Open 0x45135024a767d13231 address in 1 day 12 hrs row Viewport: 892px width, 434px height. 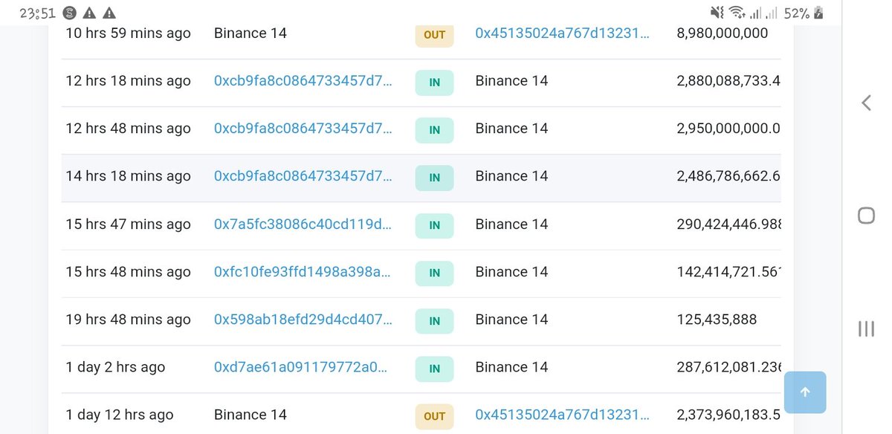tap(562, 415)
